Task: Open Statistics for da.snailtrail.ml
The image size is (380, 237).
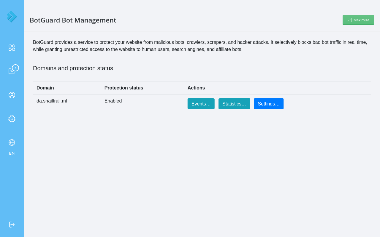Action: click(x=234, y=104)
